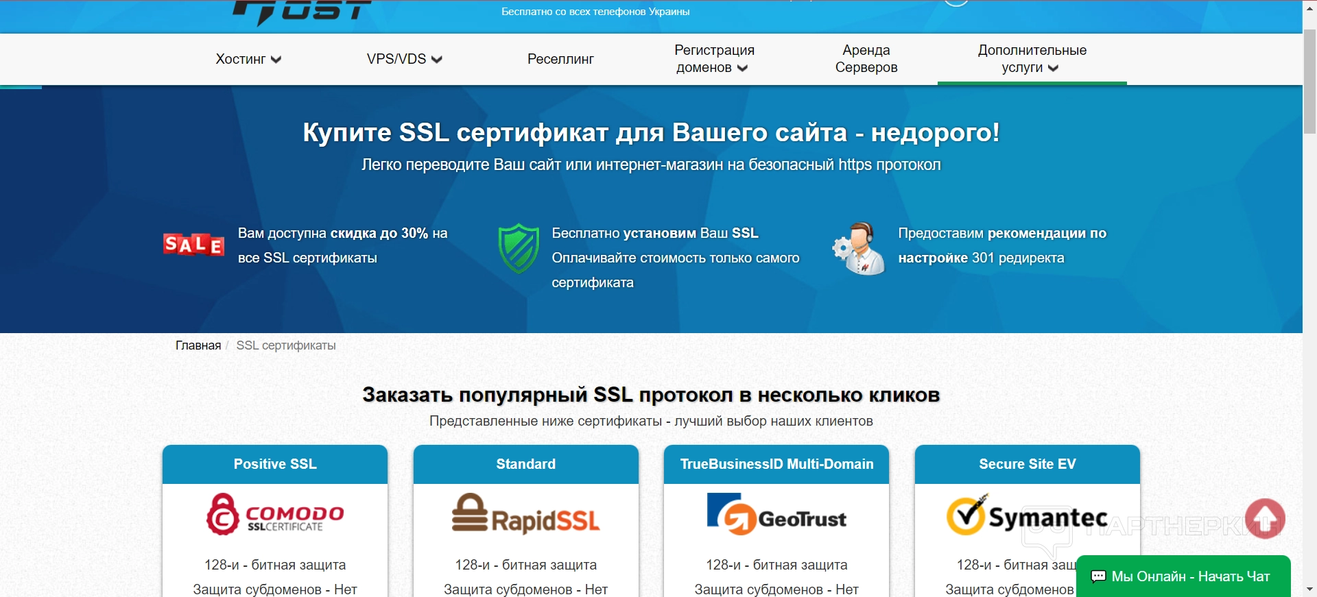Select the Standard card header
Image resolution: width=1317 pixels, height=597 pixels.
coord(526,464)
